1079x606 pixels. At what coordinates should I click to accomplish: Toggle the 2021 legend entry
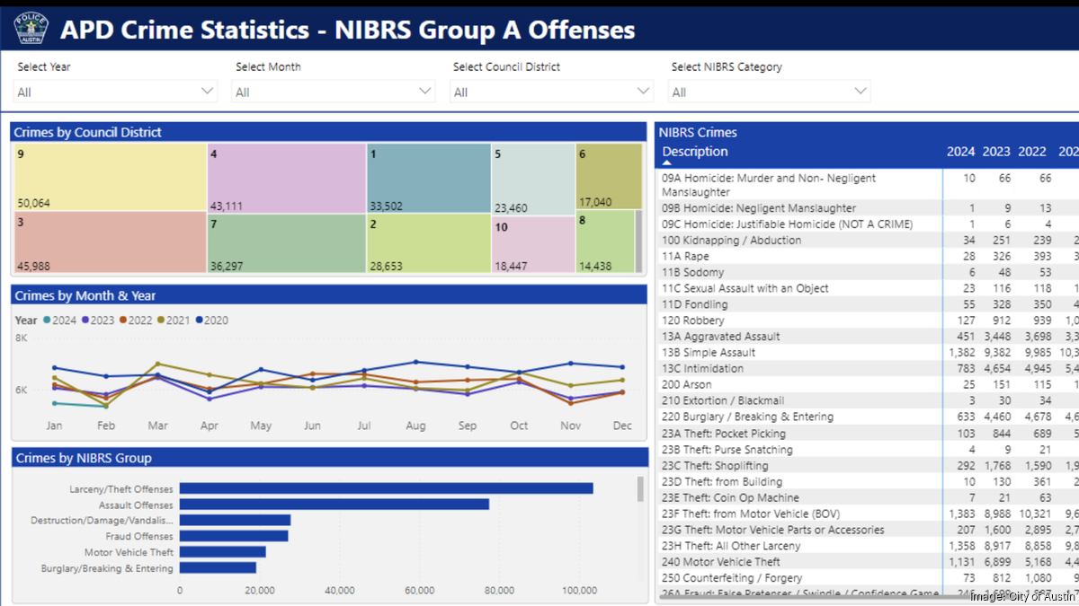click(174, 321)
